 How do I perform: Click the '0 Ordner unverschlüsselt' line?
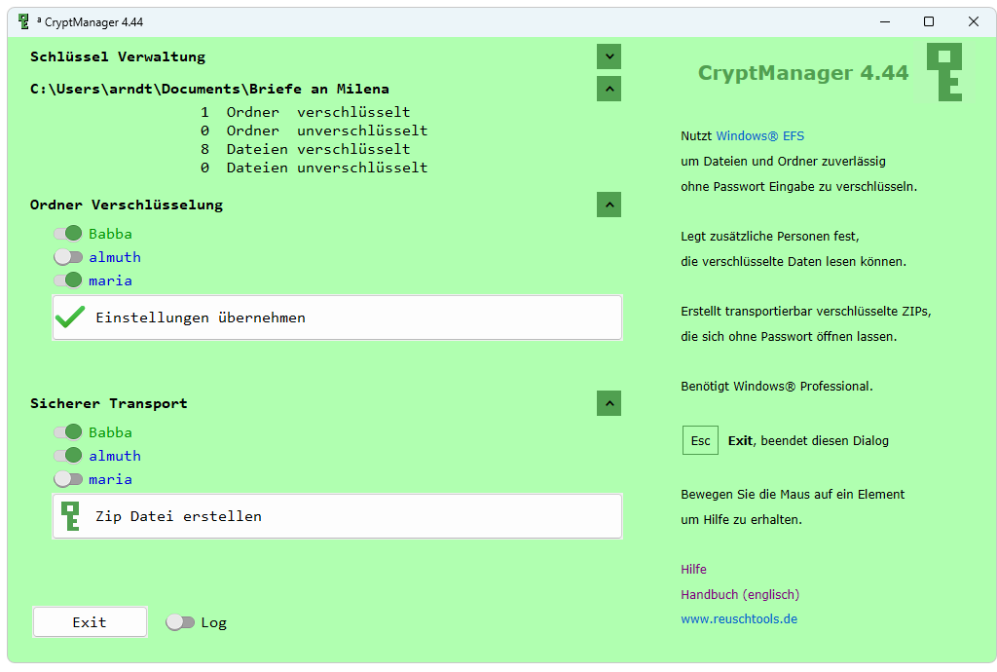[x=314, y=131]
